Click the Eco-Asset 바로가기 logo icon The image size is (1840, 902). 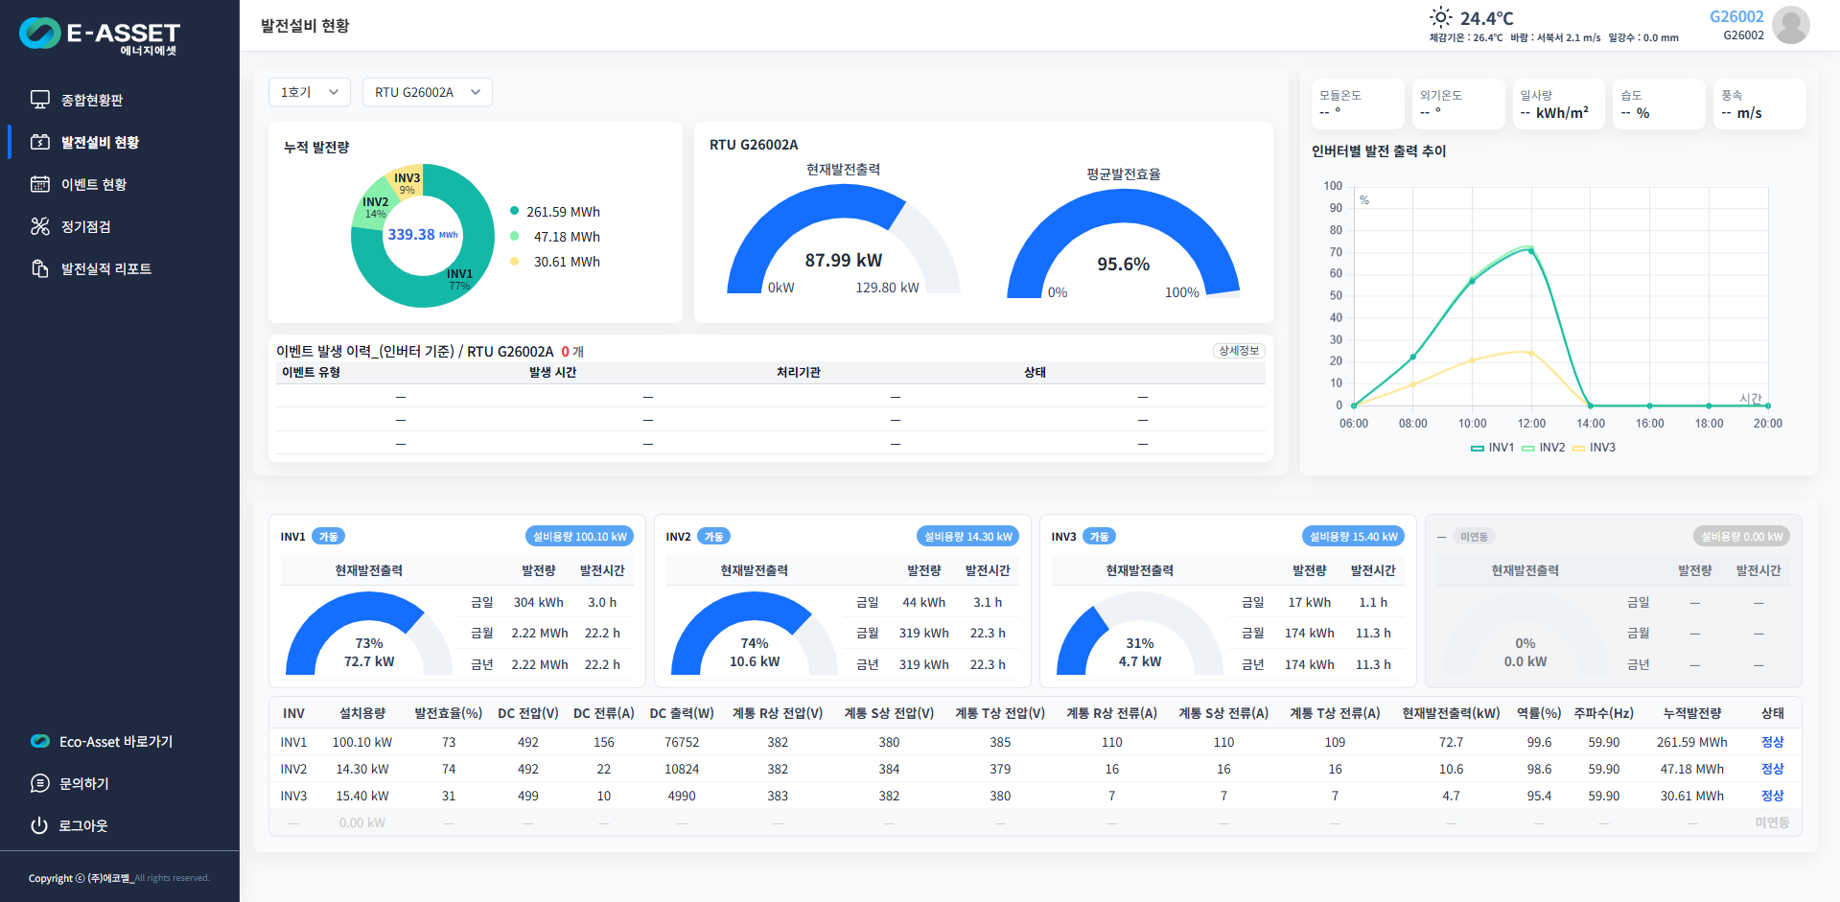(x=40, y=741)
